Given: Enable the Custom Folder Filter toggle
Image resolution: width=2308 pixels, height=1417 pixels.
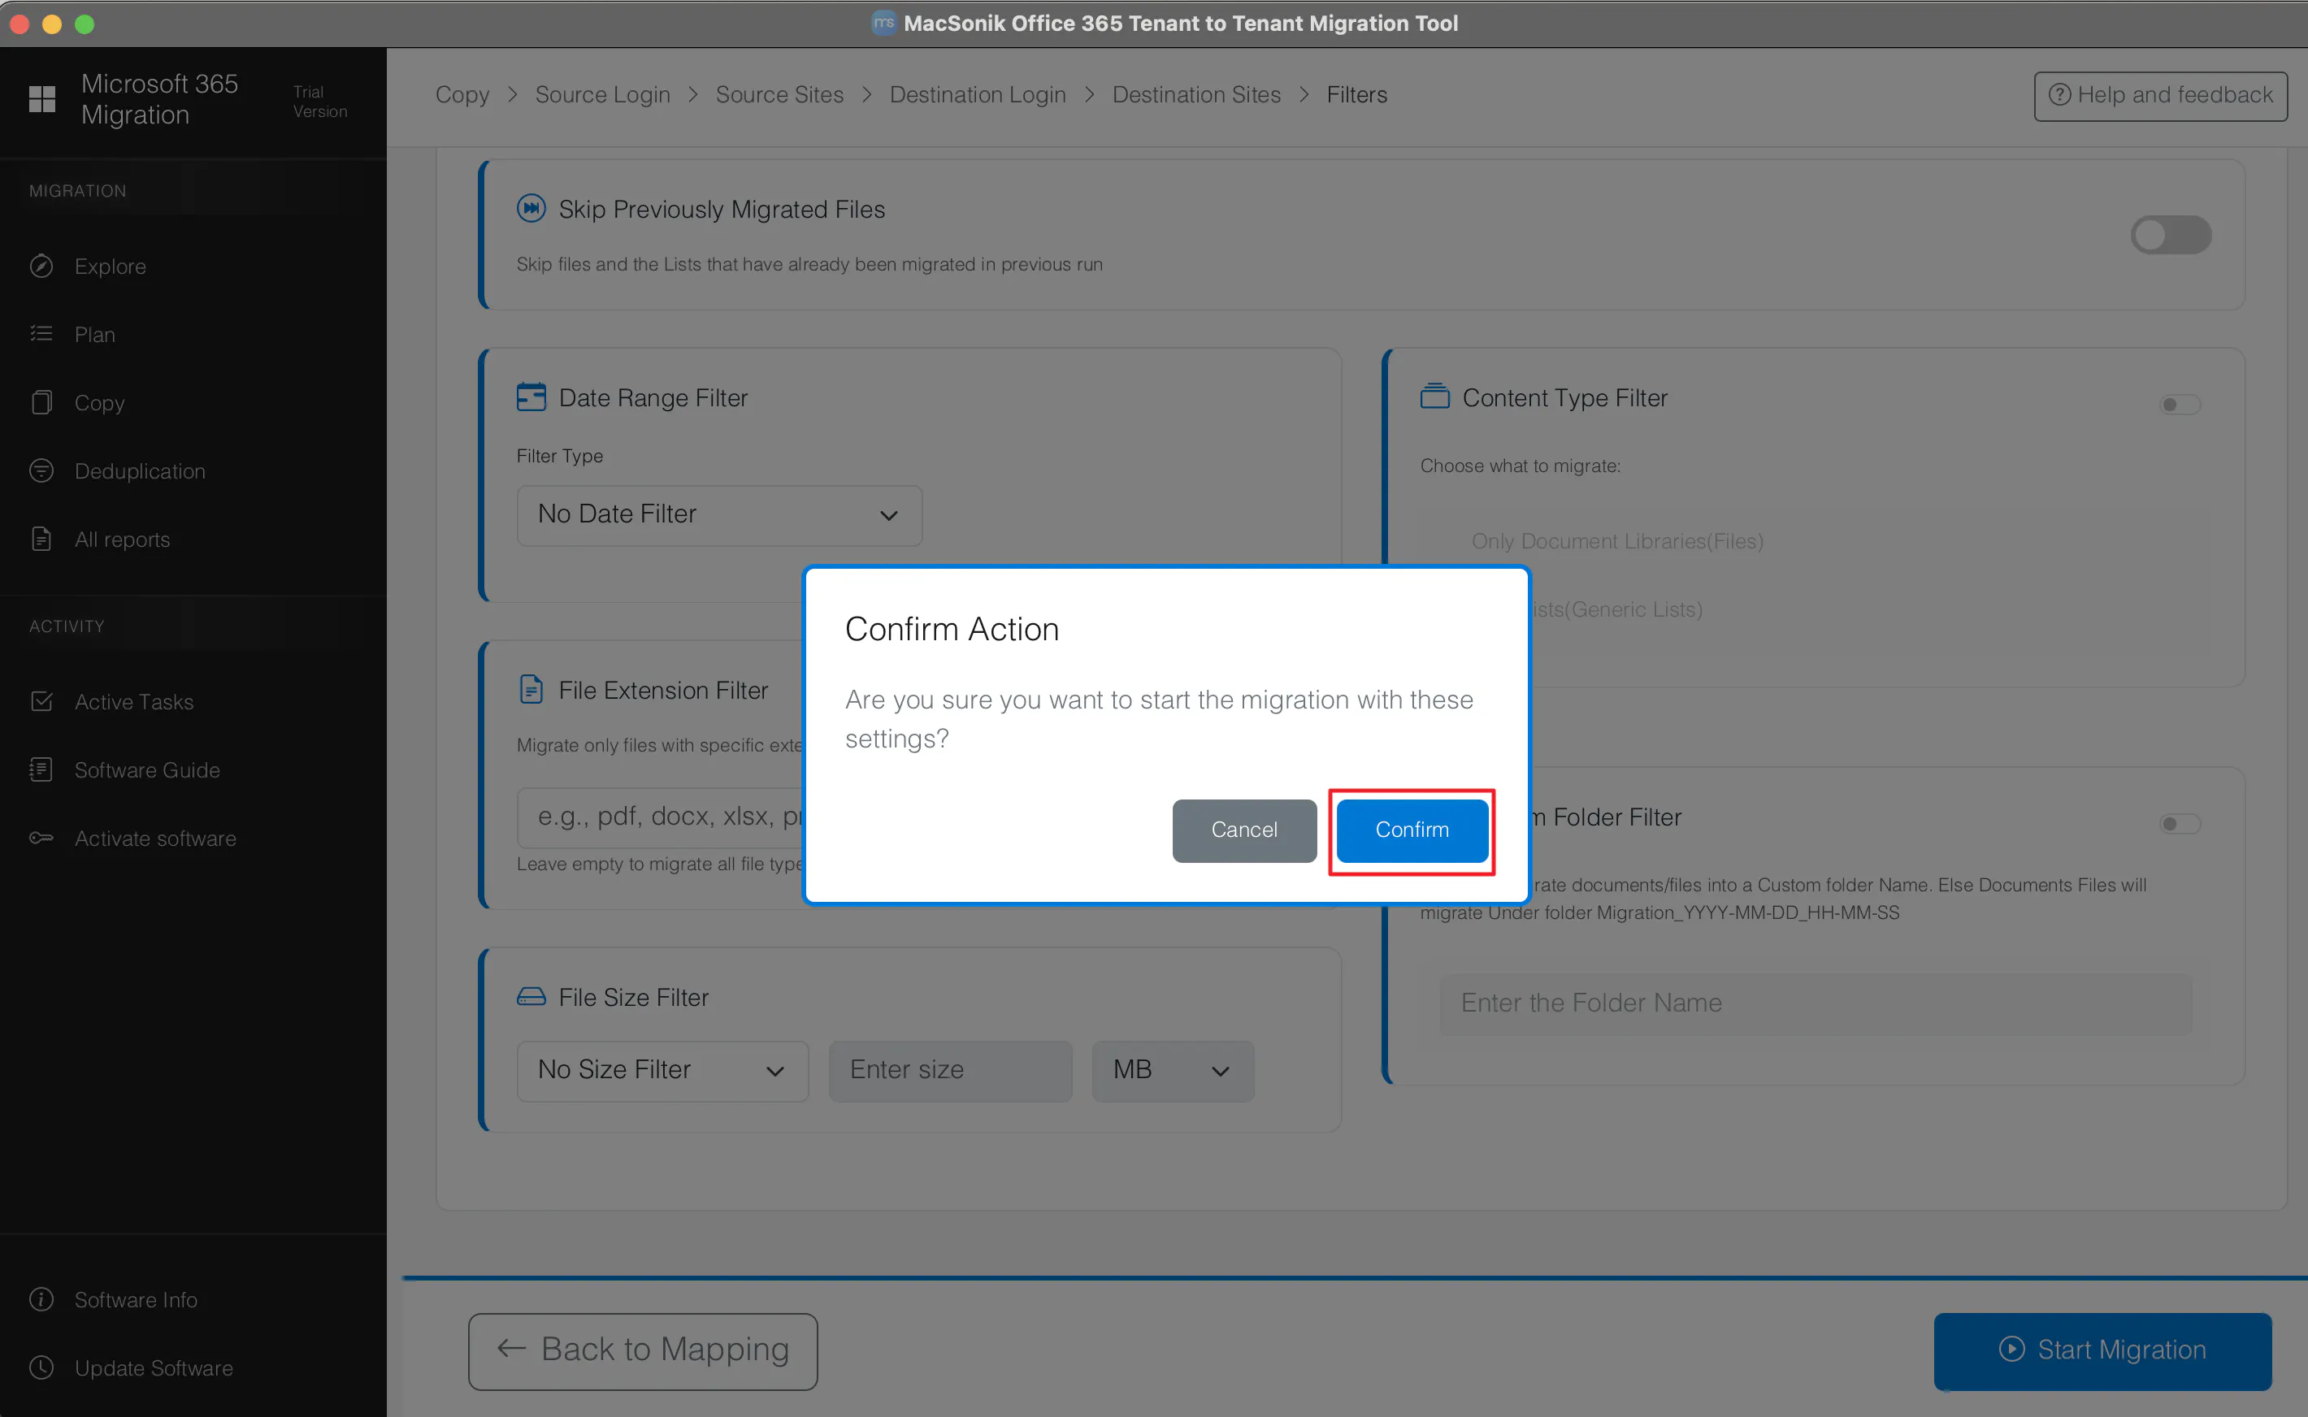Looking at the screenshot, I should pyautogui.click(x=2180, y=824).
